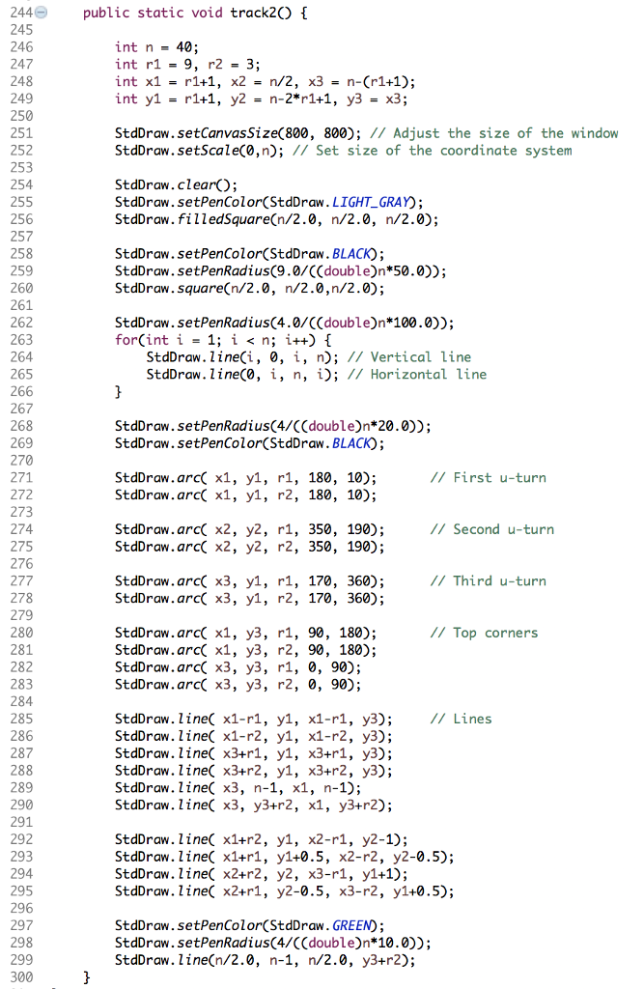Click line(x3+r2, y1, x3+r2, y3)
The width and height of the screenshot is (644, 989).
pos(253,771)
